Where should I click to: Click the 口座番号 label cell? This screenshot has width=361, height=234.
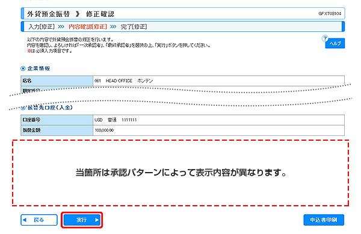tap(57, 120)
